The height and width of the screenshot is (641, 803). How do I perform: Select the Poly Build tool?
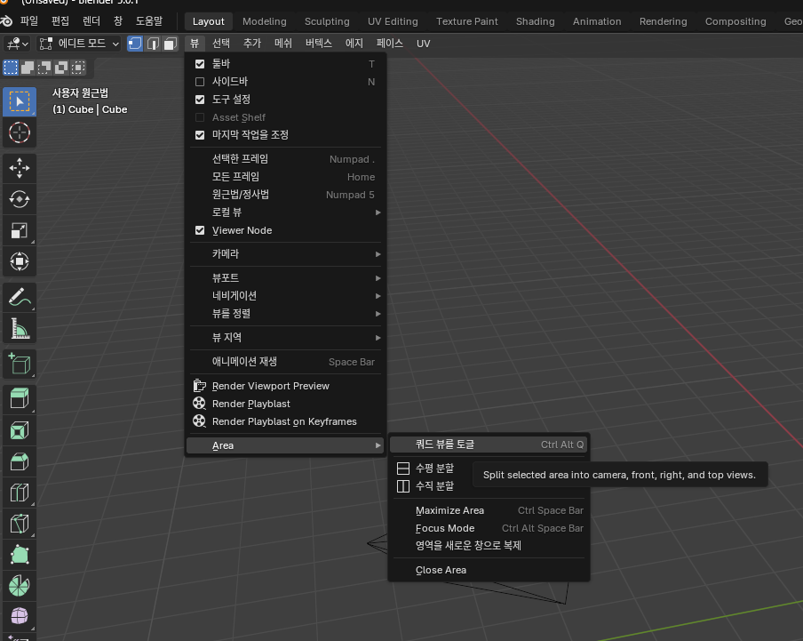pyautogui.click(x=20, y=555)
